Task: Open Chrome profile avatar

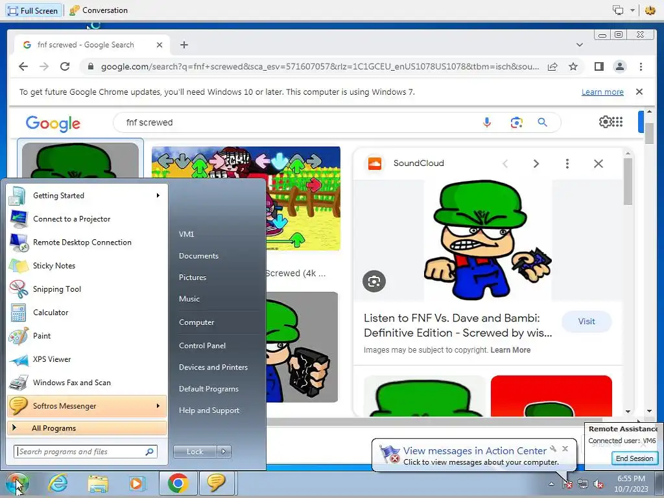Action: (x=619, y=67)
